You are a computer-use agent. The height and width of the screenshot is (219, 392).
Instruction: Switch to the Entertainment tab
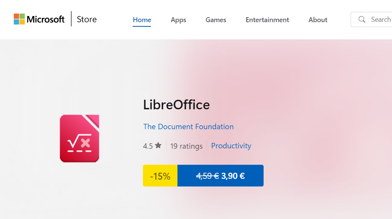pyautogui.click(x=267, y=20)
